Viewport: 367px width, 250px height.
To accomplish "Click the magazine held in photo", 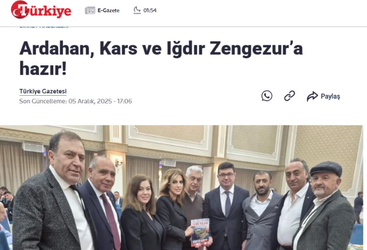I will coord(200,233).
